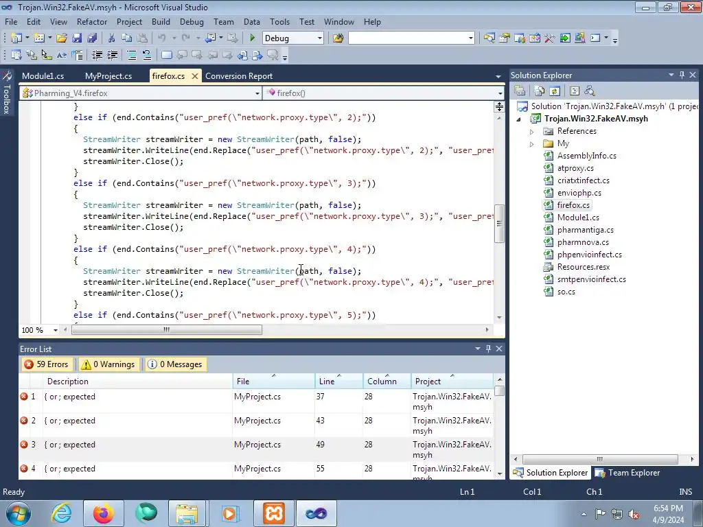Split the editor using the splitter handle
This screenshot has height=527, width=703.
pyautogui.click(x=499, y=106)
